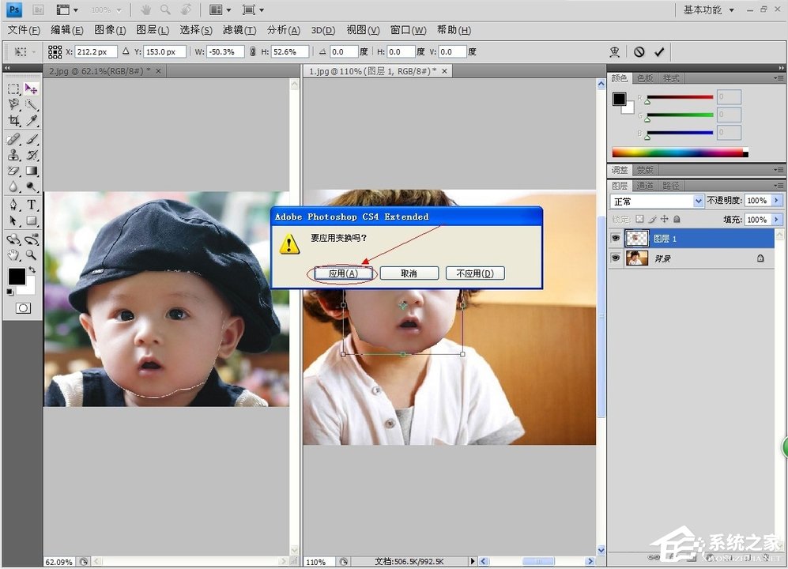788x569 pixels.
Task: Select the Crop tool
Action: pos(13,120)
